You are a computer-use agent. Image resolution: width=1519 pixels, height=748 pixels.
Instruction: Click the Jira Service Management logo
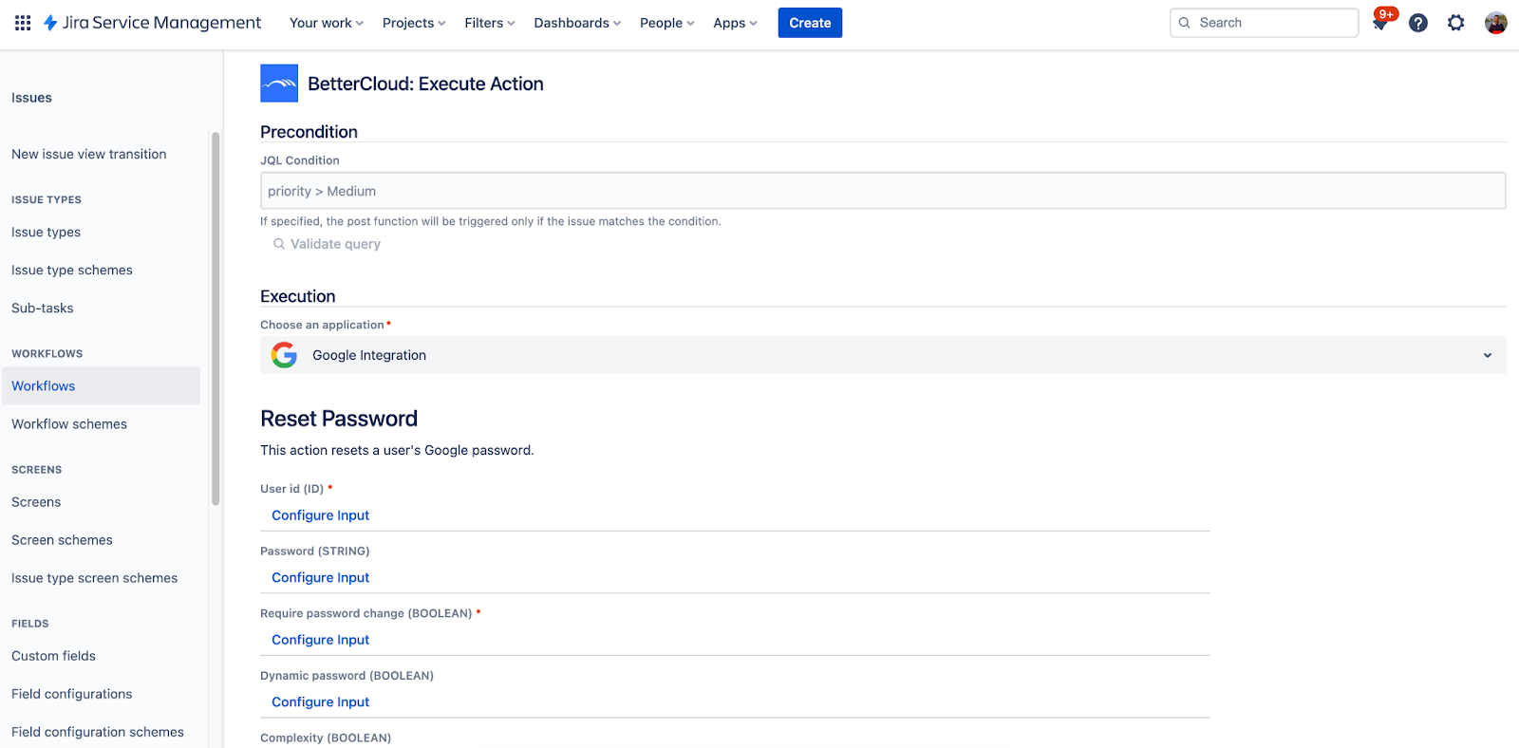152,23
